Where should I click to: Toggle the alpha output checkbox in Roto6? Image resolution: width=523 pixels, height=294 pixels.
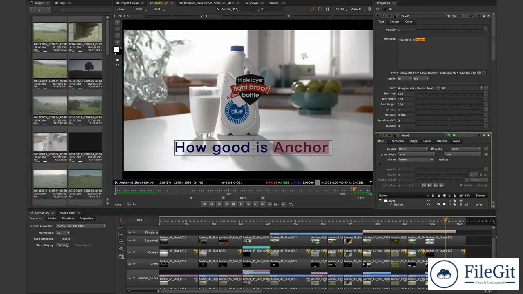point(432,149)
